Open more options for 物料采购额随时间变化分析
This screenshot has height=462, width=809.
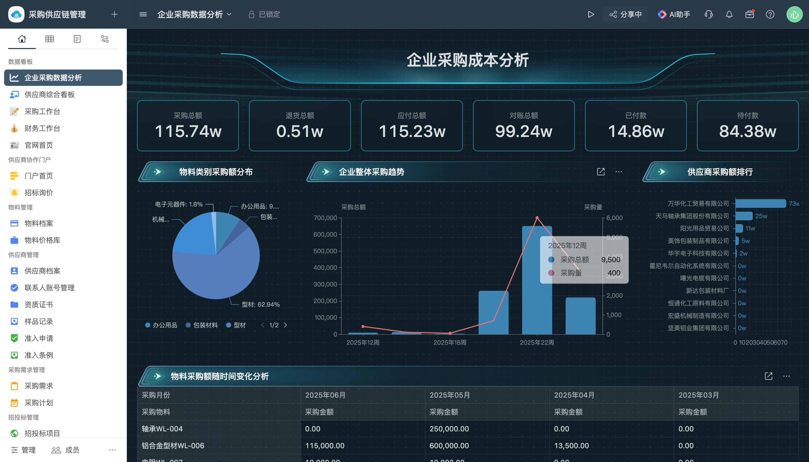[786, 376]
